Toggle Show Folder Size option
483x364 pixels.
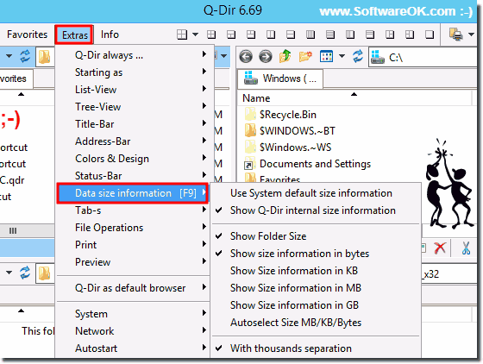pyautogui.click(x=268, y=236)
